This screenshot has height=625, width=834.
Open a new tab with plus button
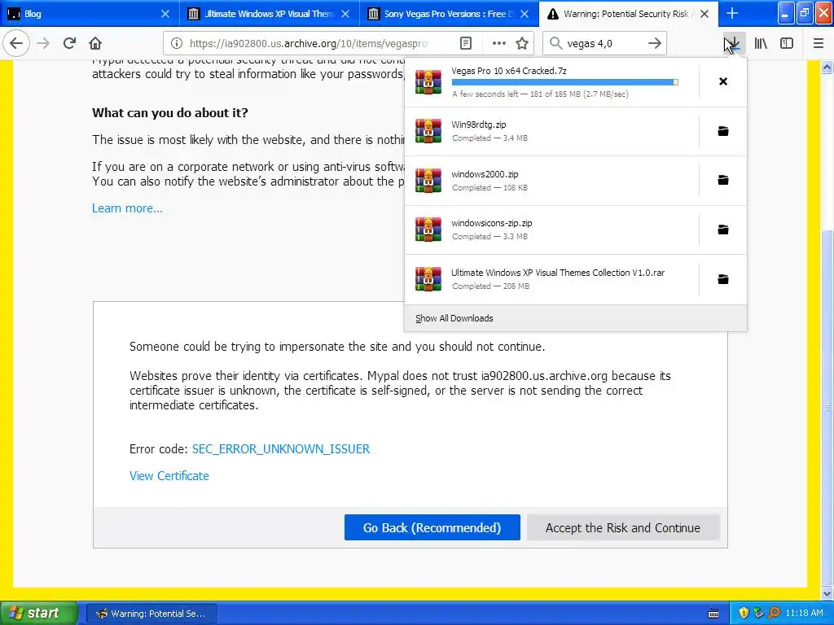(x=732, y=13)
